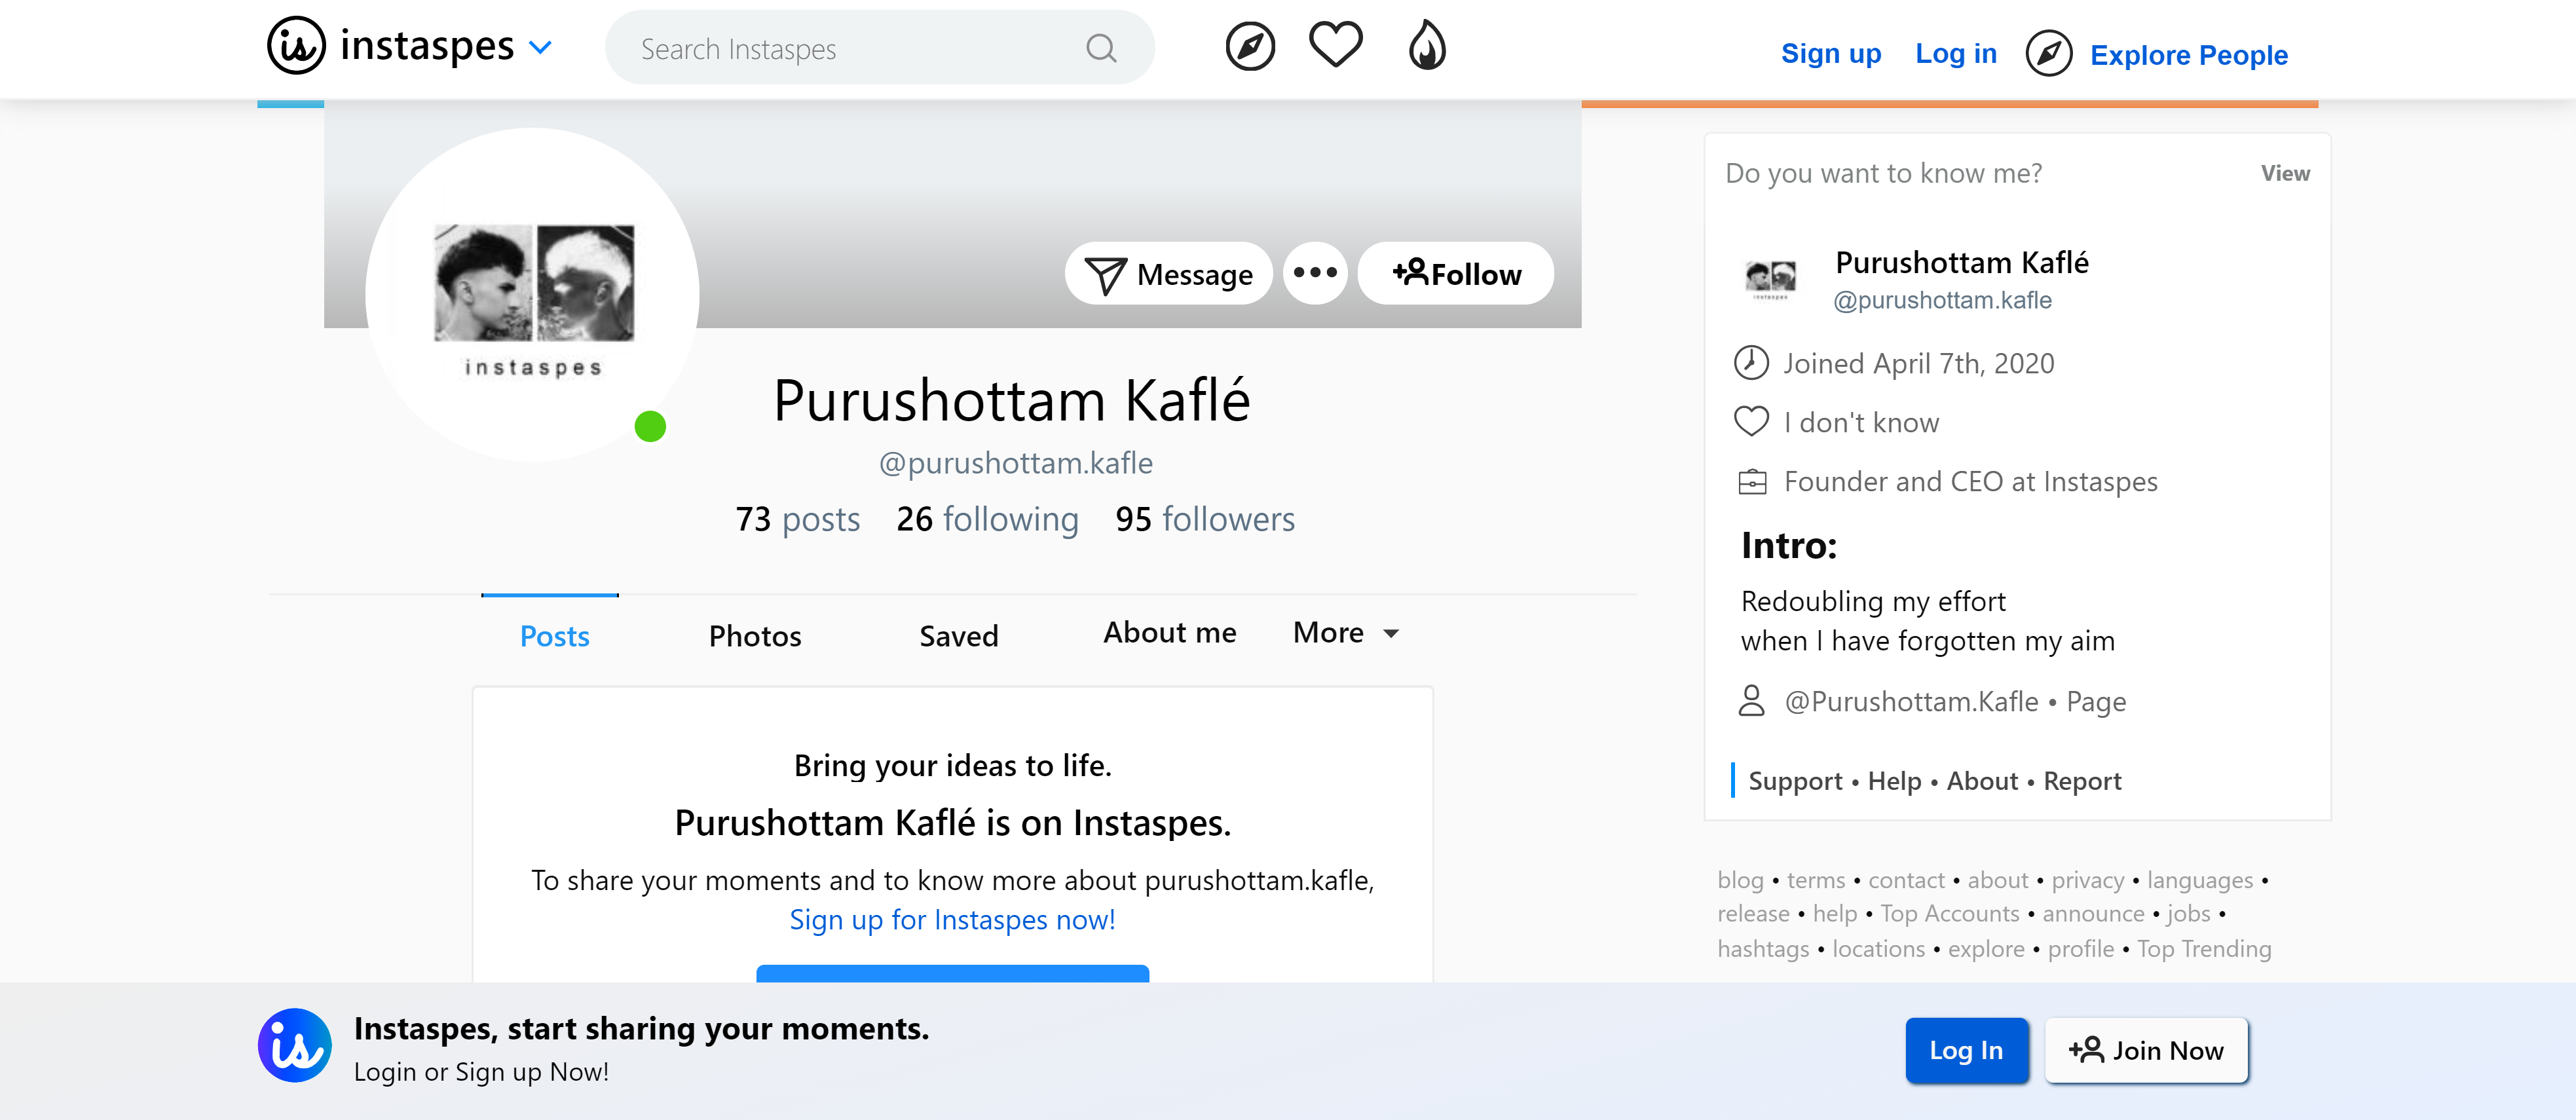2576x1120 pixels.
Task: Click the compass icon beside Explore People
Action: pos(2048,54)
